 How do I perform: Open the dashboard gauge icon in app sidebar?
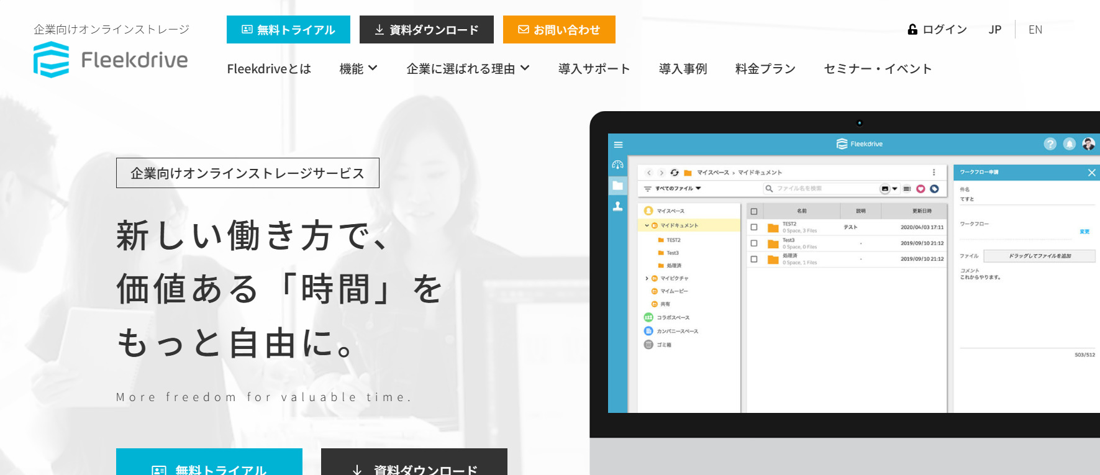click(x=617, y=165)
